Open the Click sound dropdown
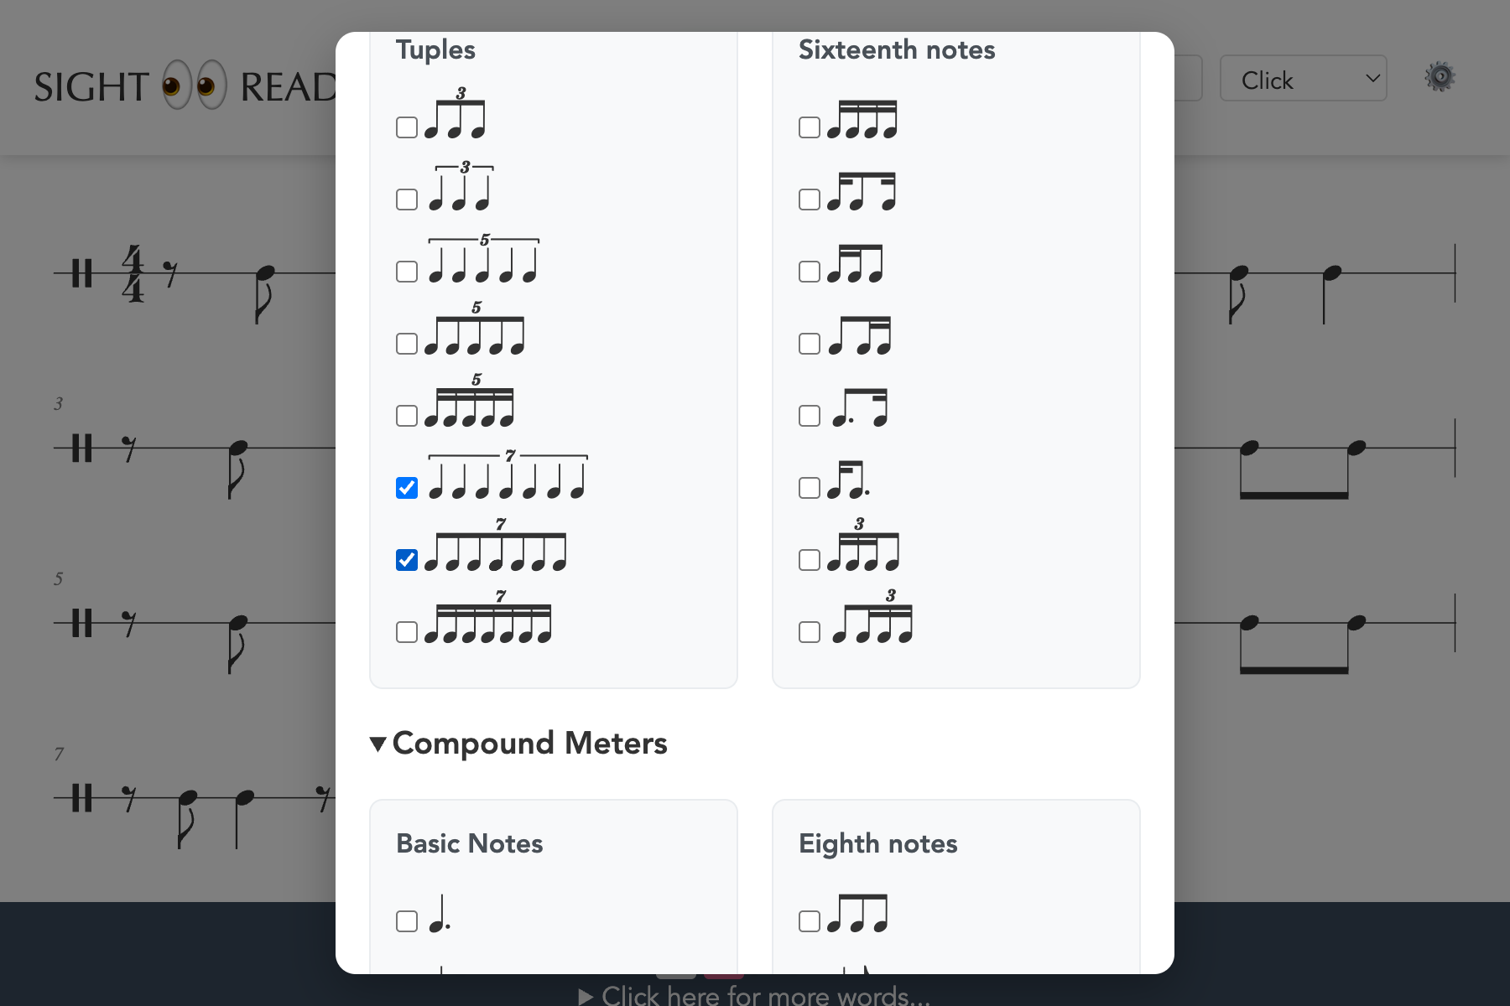This screenshot has height=1006, width=1510. [1302, 79]
